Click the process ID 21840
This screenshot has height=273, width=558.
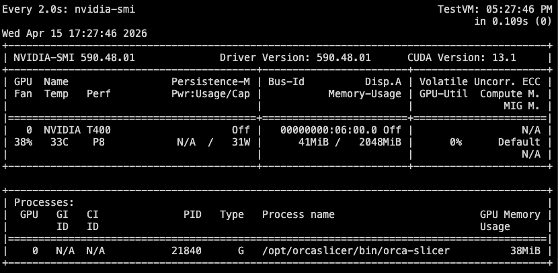(x=186, y=251)
